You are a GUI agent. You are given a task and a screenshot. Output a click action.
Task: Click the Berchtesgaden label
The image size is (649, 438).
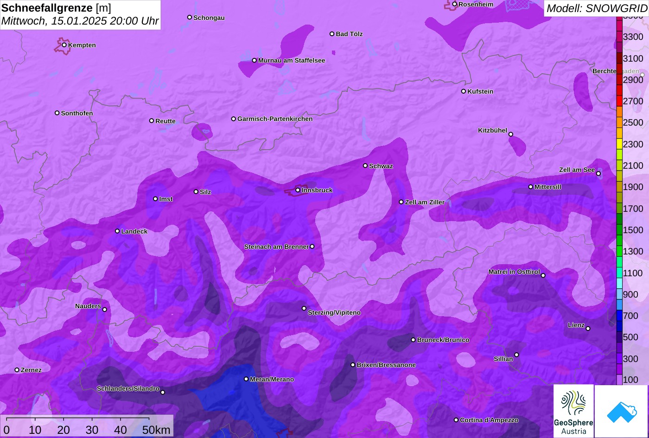(616, 71)
